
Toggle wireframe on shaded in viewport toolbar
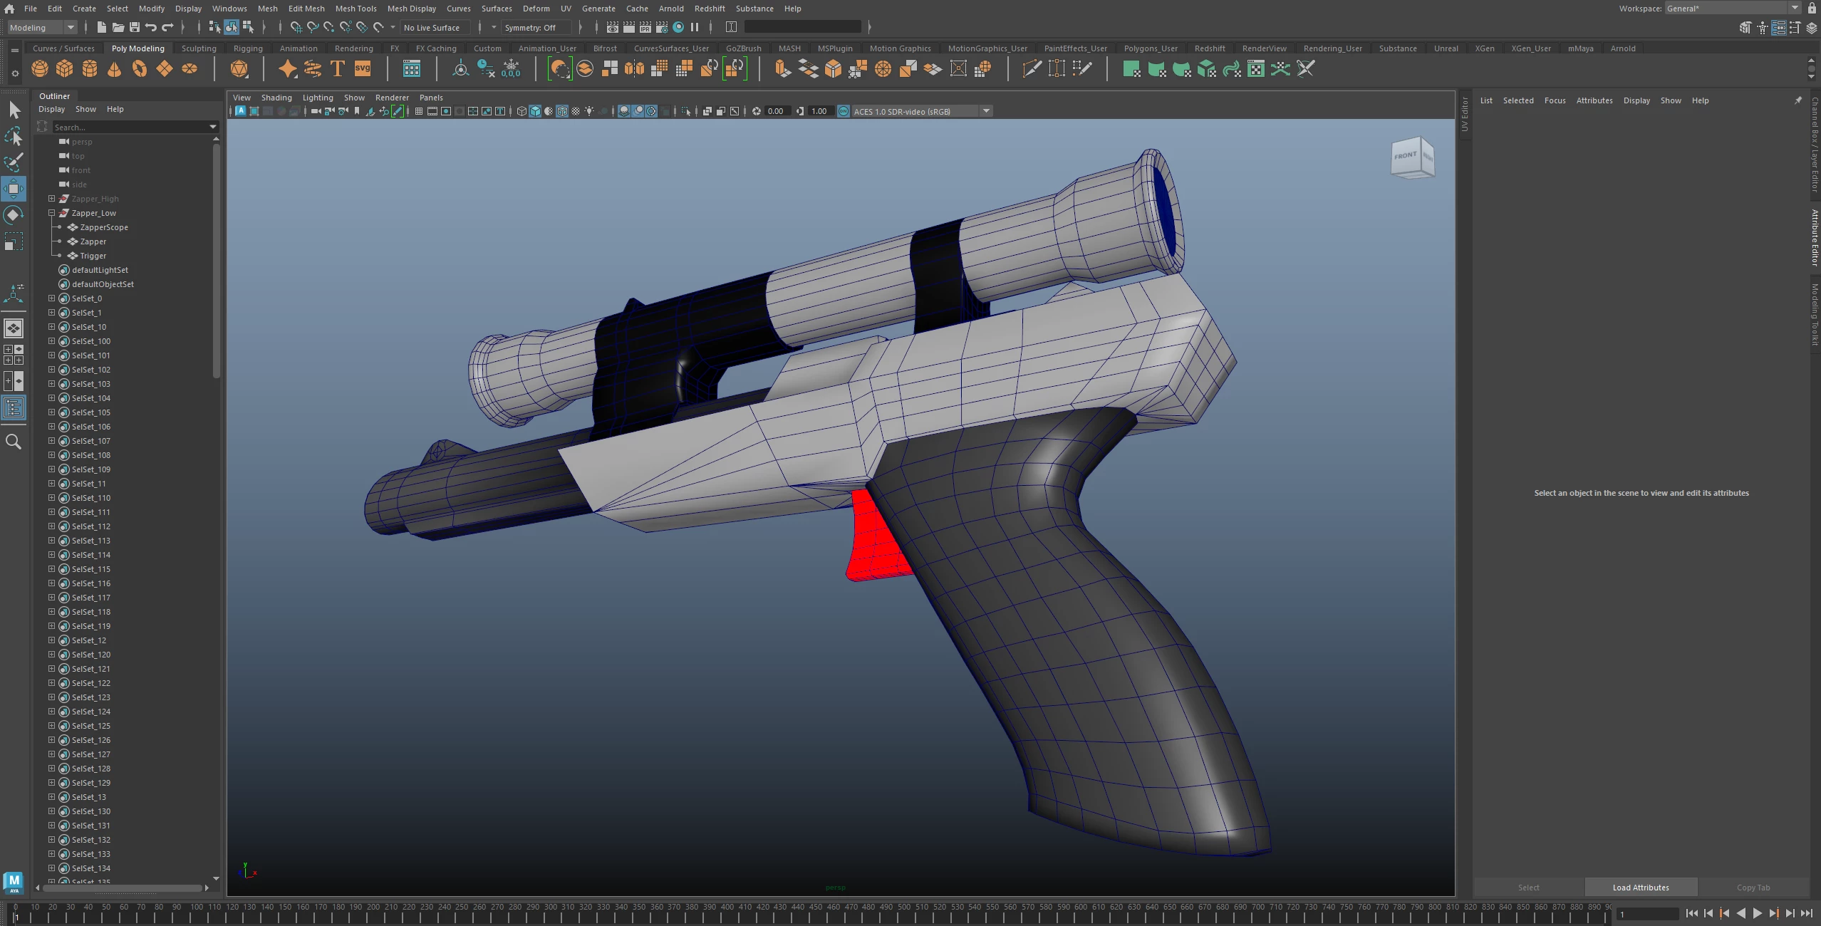[562, 111]
